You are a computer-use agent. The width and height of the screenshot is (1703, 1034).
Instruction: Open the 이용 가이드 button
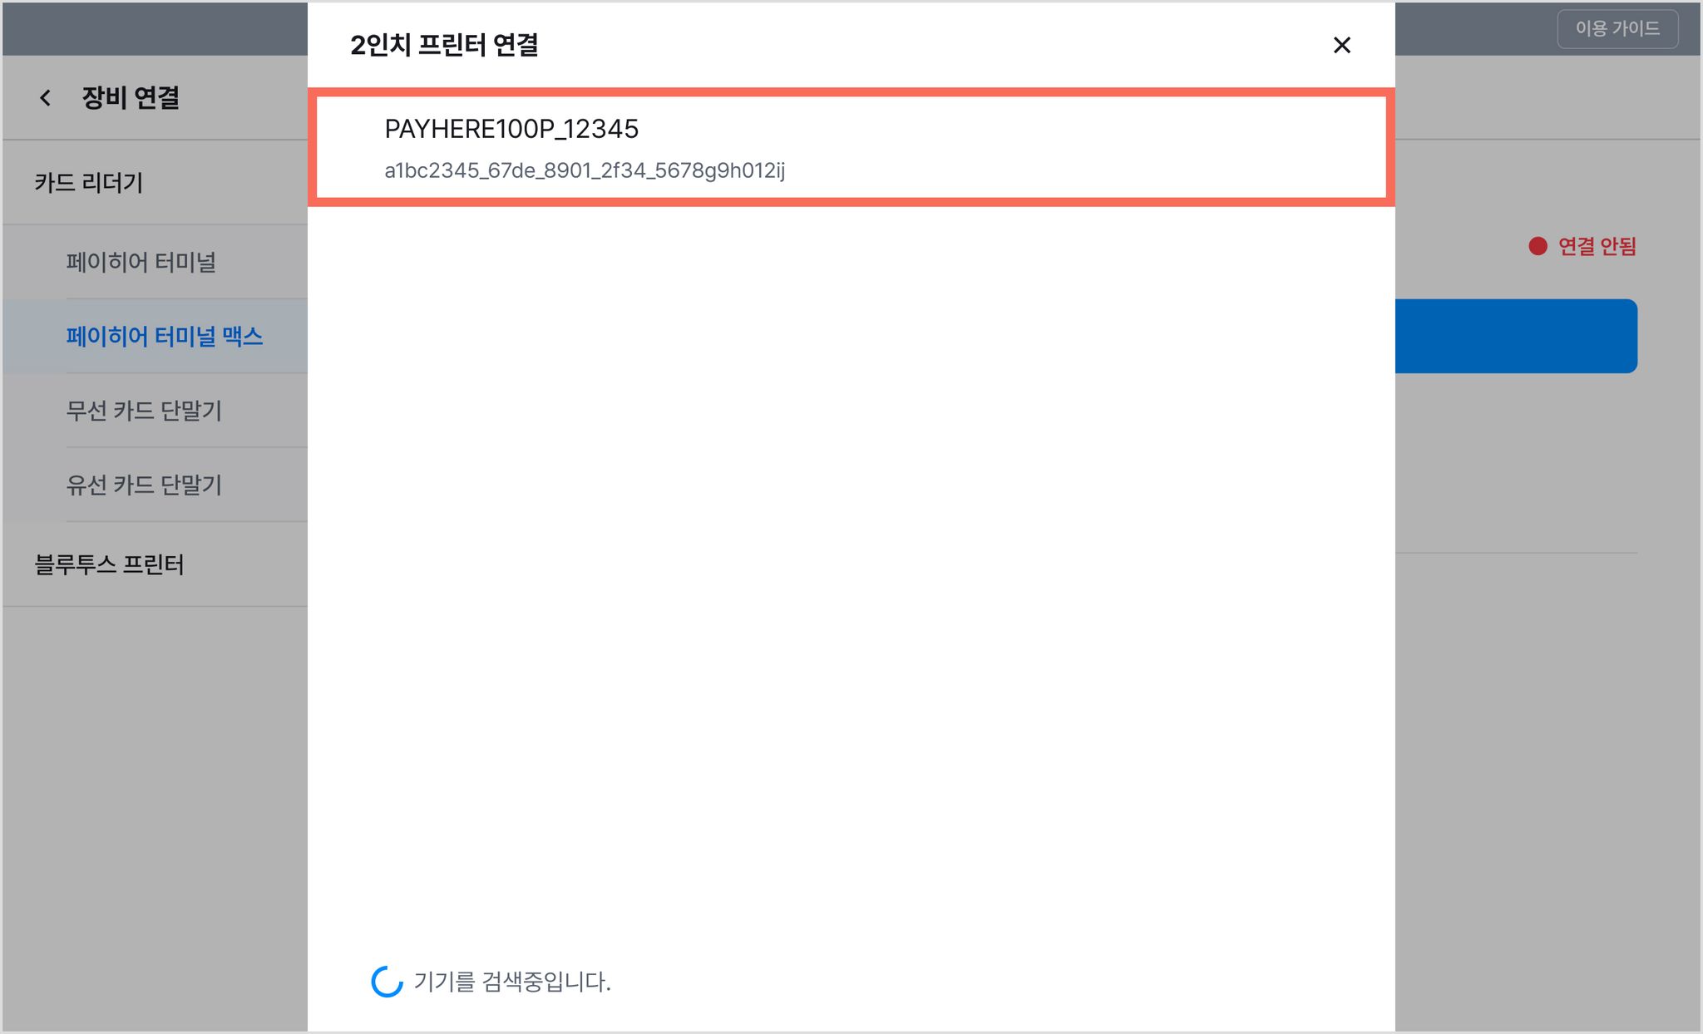click(x=1617, y=28)
